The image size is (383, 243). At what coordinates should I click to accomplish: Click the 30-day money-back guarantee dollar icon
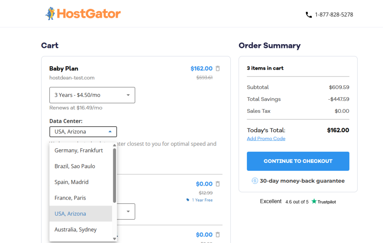pyautogui.click(x=255, y=180)
